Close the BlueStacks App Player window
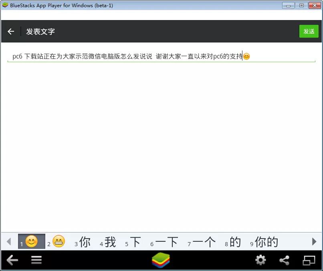This screenshot has width=323, height=271. [x=315, y=5]
